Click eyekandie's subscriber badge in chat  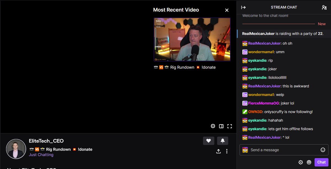point(245,60)
